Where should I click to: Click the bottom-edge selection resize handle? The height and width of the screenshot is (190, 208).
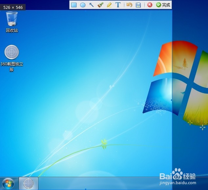point(86,189)
